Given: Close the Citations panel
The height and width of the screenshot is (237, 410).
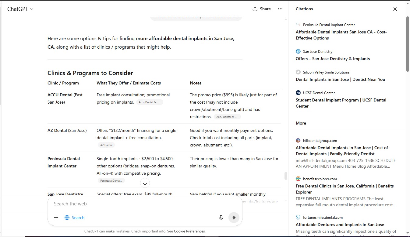Looking at the screenshot, I should (395, 9).
